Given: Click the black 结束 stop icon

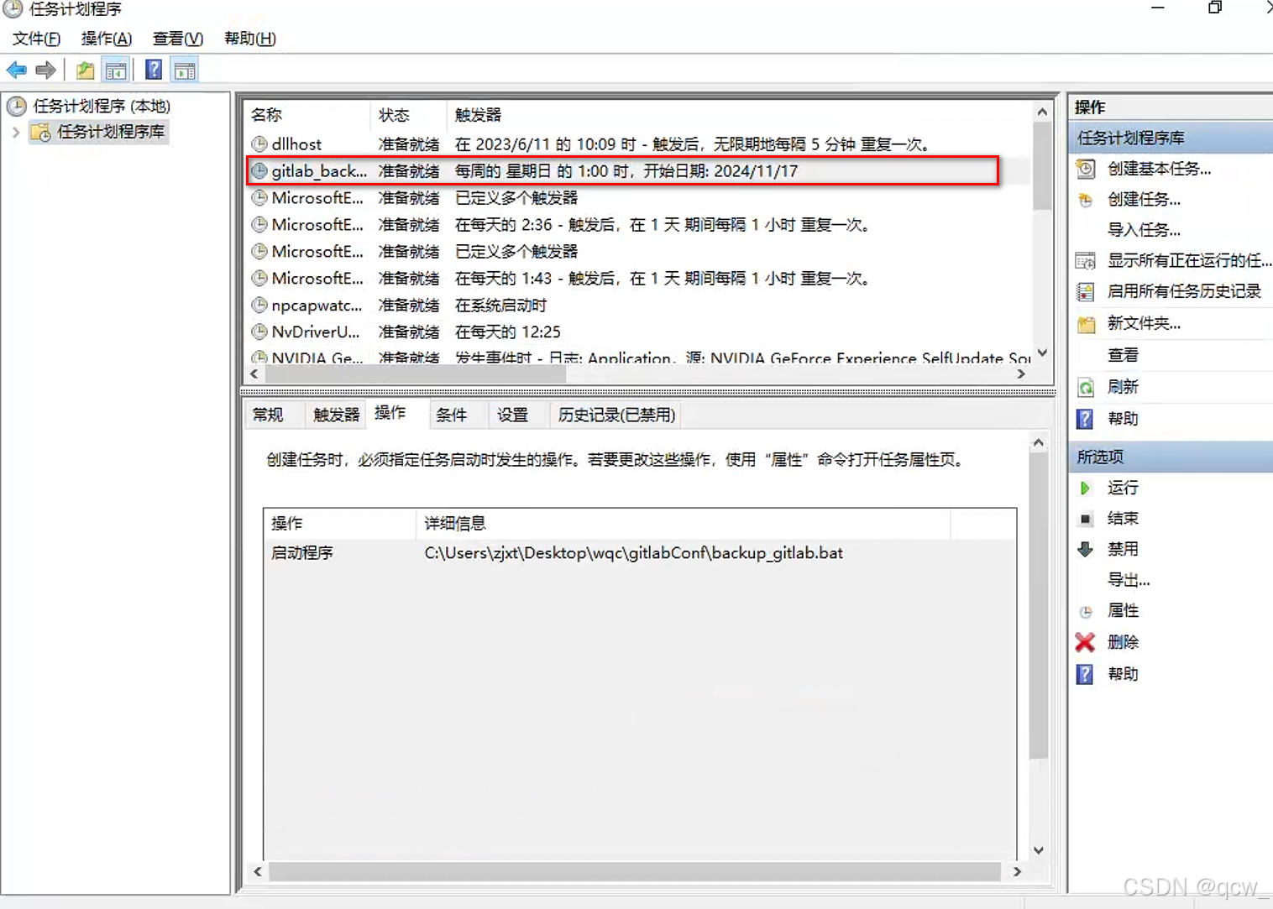Looking at the screenshot, I should [x=1085, y=519].
